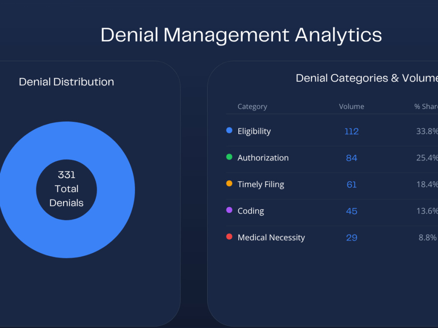Viewport: 438px width, 328px height.
Task: Click the green Authorization legend dot
Action: (x=229, y=157)
